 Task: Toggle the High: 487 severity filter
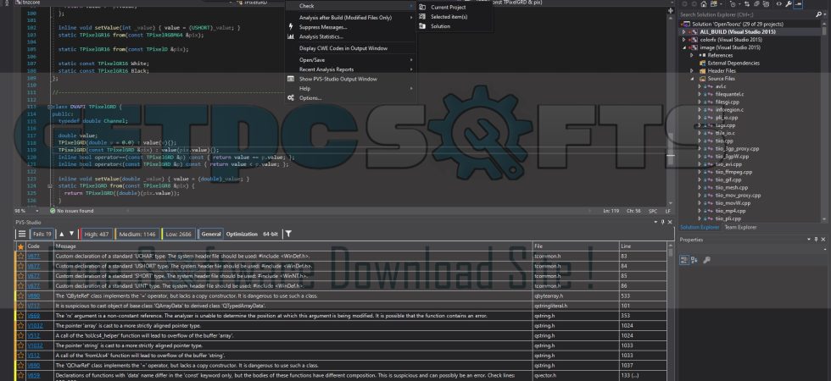tap(96, 234)
